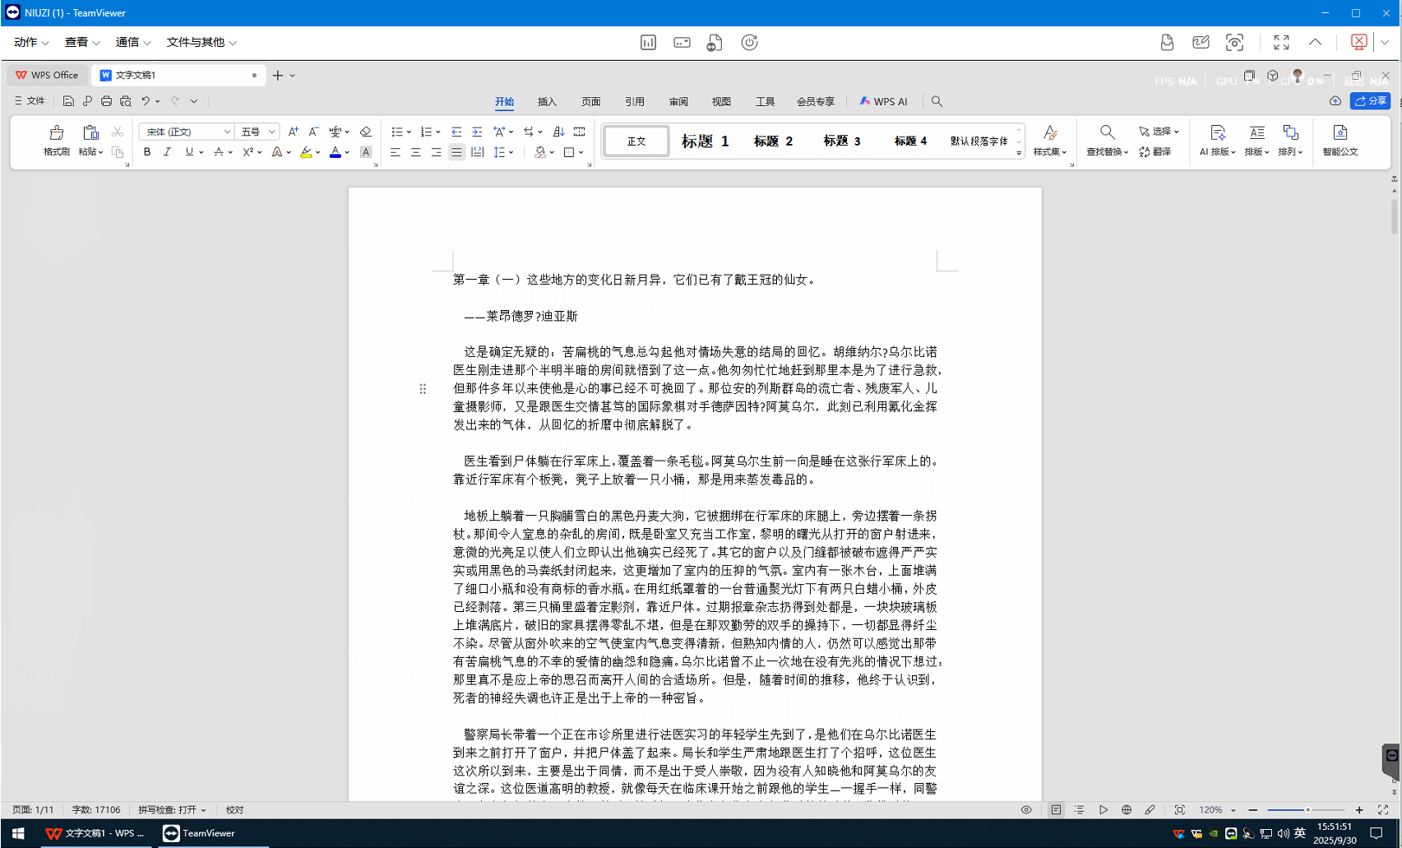1402x848 pixels.
Task: Click the zoom slider in status bar
Action: [1306, 810]
